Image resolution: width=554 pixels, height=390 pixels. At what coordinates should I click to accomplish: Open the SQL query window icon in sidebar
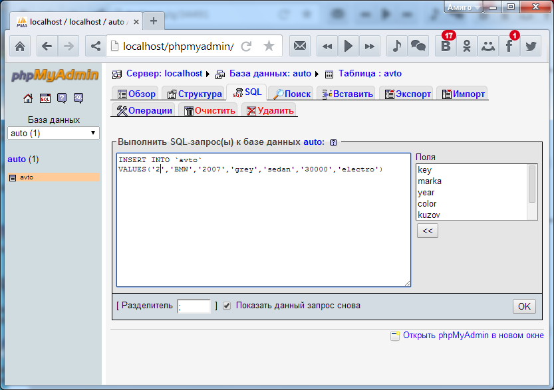pos(45,98)
